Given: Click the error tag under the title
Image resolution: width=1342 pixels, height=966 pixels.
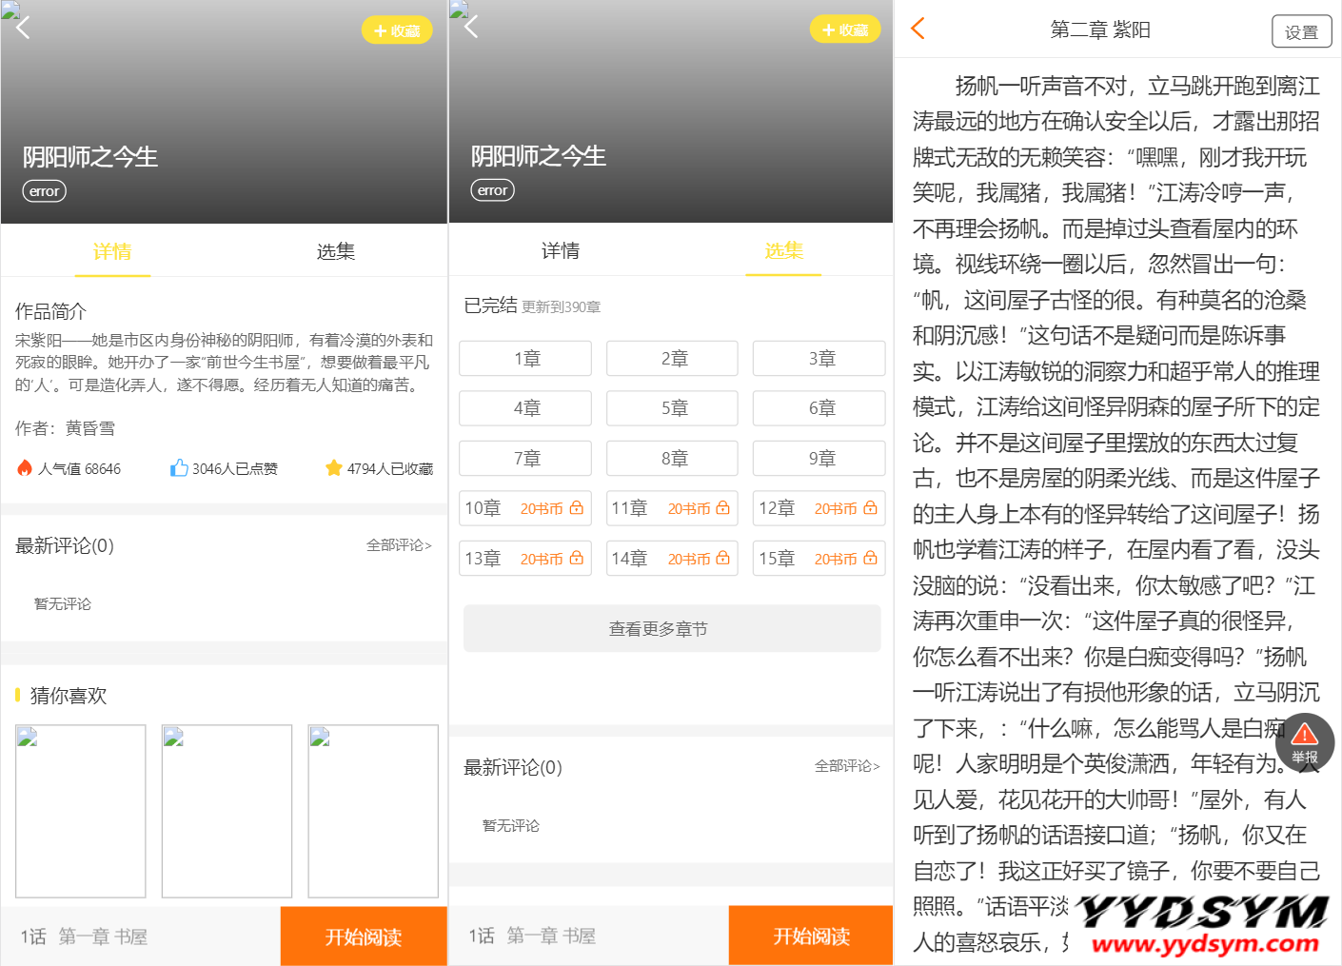Looking at the screenshot, I should tap(44, 191).
